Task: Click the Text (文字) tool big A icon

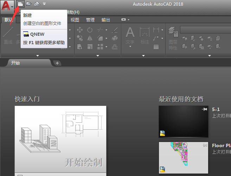Action: [x=130, y=32]
